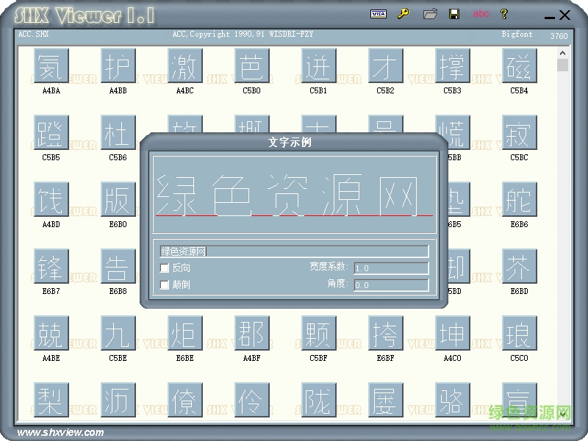Select the glyph tile labeled C5B6
The image size is (588, 441).
point(118,132)
